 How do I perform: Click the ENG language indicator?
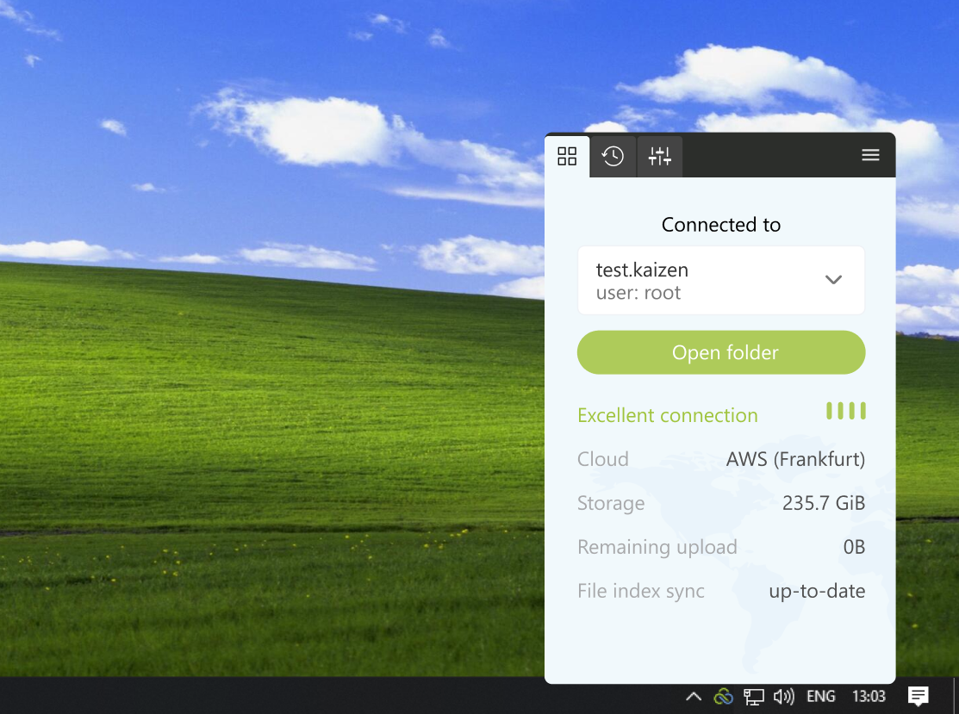point(821,696)
